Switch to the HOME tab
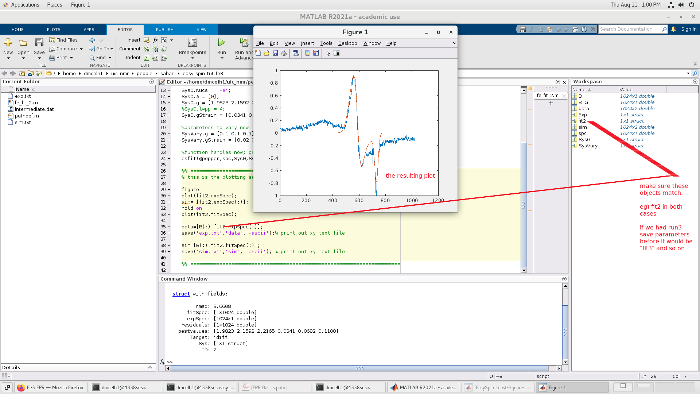Viewport: 700px width, 394px height. [17, 30]
